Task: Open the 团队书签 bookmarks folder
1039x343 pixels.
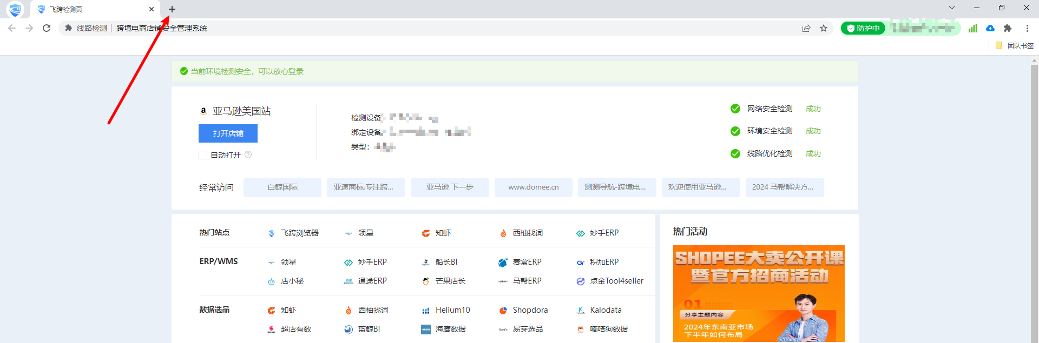Action: click(1015, 45)
